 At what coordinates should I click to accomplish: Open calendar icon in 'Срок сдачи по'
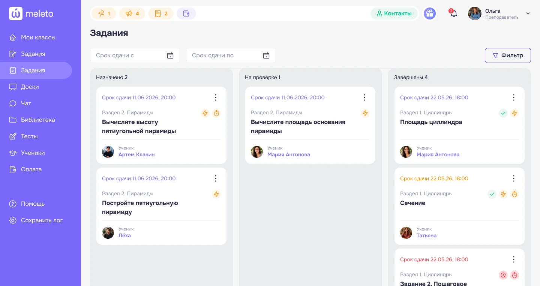(x=266, y=55)
